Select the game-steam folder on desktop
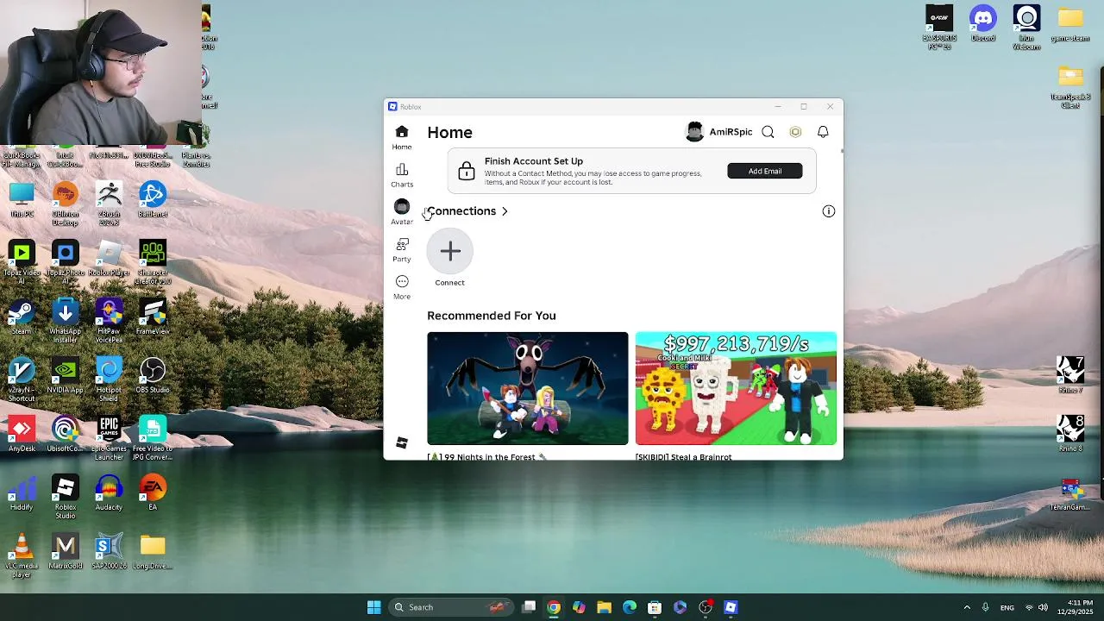Image resolution: width=1104 pixels, height=621 pixels. (1070, 23)
